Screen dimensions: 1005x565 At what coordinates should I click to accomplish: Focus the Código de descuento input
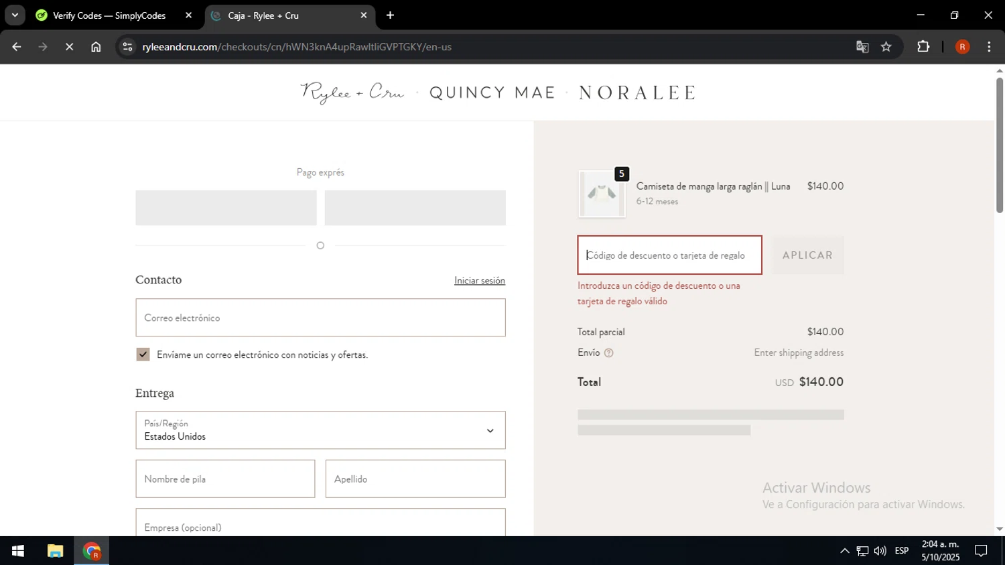click(x=670, y=255)
